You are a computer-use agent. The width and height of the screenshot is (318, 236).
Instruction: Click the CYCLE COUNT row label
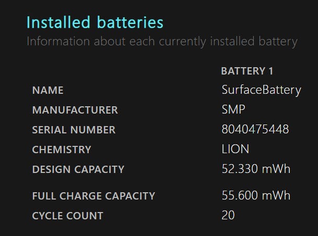[67, 216]
